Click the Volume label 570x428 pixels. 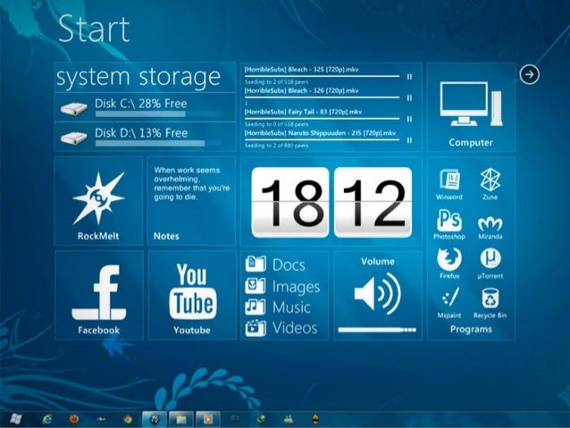[x=378, y=261]
